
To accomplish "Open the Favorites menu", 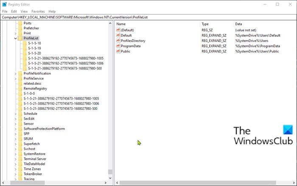I will [x=38, y=11].
